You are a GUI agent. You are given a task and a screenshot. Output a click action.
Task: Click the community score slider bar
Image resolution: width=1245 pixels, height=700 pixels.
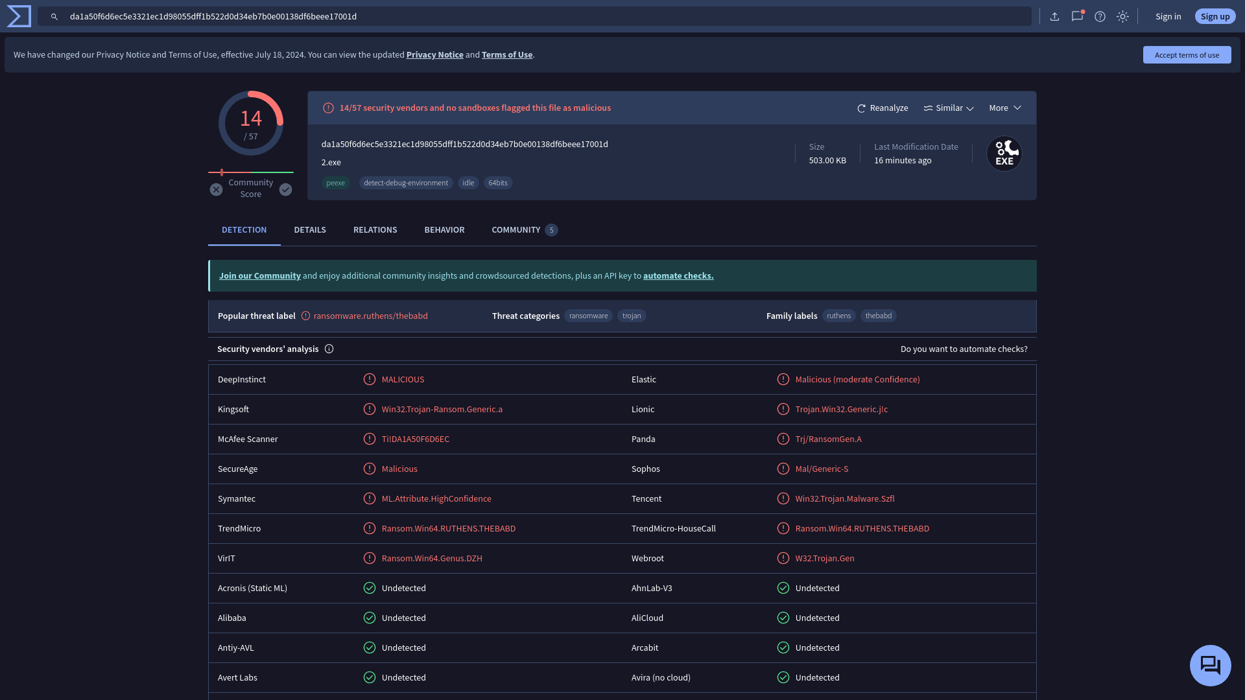point(251,172)
